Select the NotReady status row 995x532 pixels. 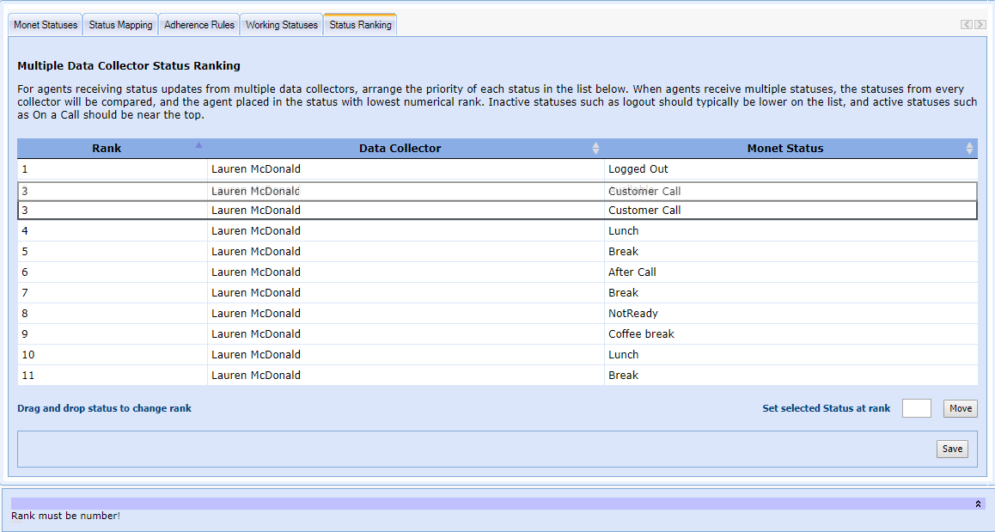pyautogui.click(x=632, y=314)
